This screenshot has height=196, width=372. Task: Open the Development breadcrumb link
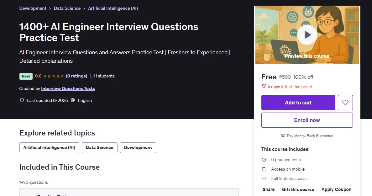33,8
